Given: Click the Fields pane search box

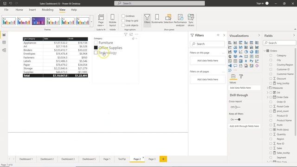Looking at the screenshot, I should tap(279, 43).
